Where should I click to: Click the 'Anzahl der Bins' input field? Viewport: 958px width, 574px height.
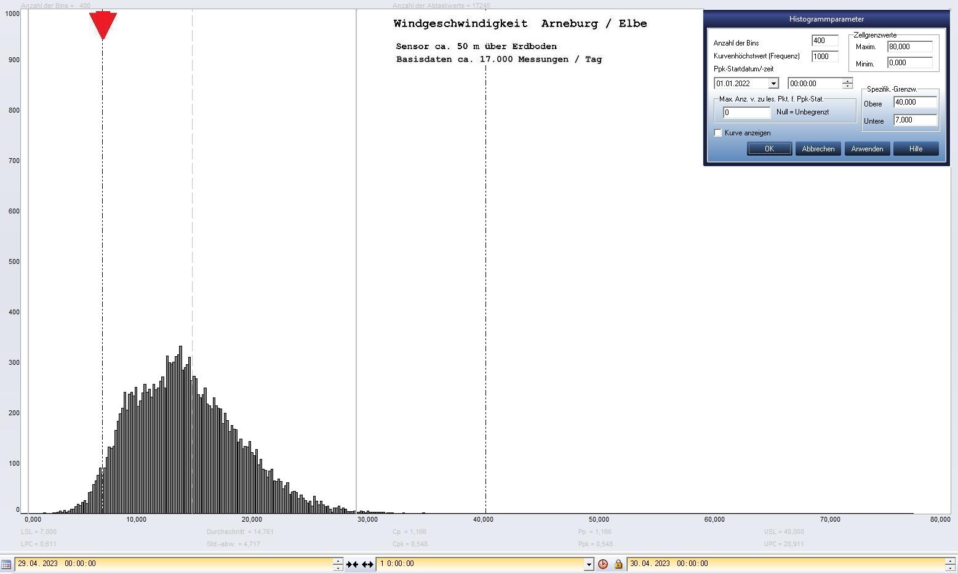[x=824, y=41]
